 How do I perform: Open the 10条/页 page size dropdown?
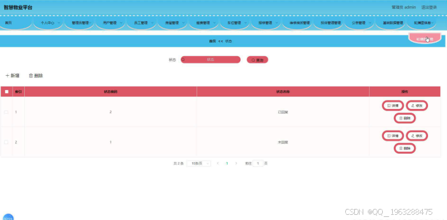coord(199,163)
